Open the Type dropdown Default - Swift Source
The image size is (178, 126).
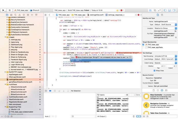coord(165,24)
